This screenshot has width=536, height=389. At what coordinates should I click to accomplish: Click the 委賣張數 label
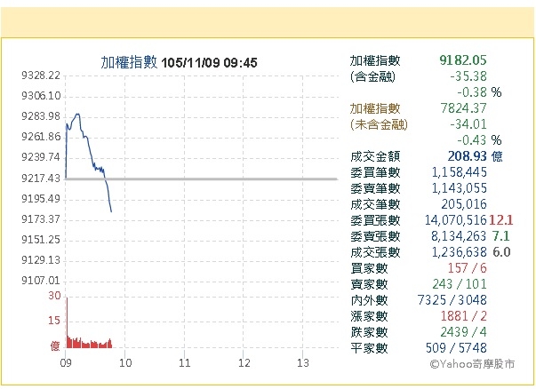pyautogui.click(x=375, y=236)
